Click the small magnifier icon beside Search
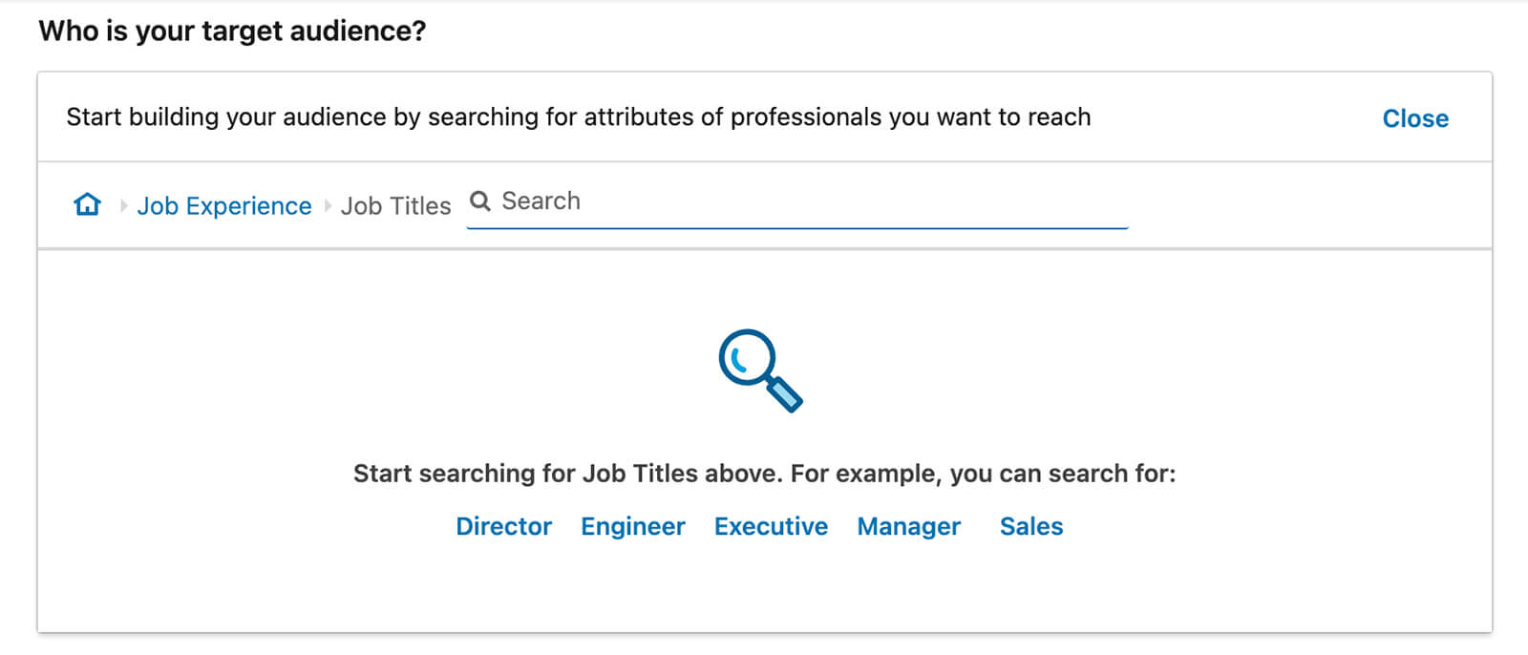The height and width of the screenshot is (655, 1528). click(x=480, y=201)
